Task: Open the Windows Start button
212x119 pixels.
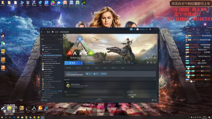Action: point(2,117)
